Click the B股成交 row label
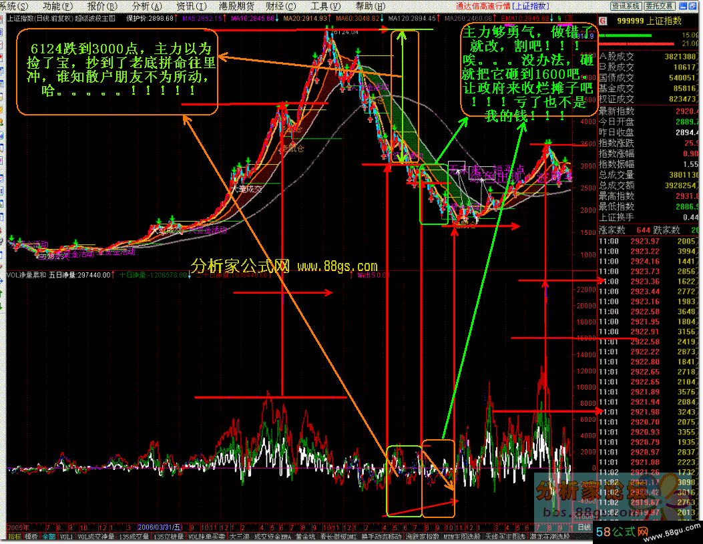703x544 pixels. click(x=616, y=67)
